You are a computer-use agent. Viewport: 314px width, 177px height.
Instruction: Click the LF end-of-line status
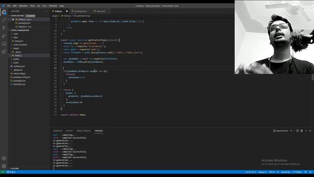278,172
